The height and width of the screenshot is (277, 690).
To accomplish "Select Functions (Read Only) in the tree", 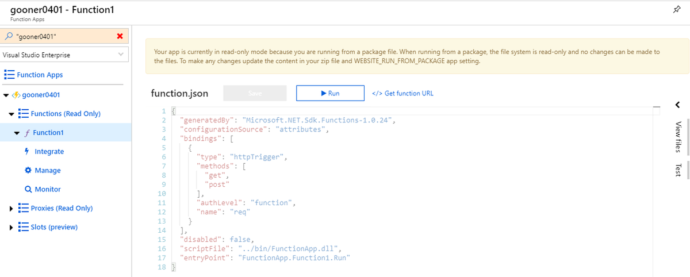I will pyautogui.click(x=66, y=114).
